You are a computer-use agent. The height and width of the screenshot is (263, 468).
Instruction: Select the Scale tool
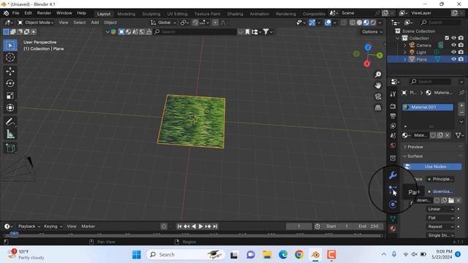[x=10, y=96]
